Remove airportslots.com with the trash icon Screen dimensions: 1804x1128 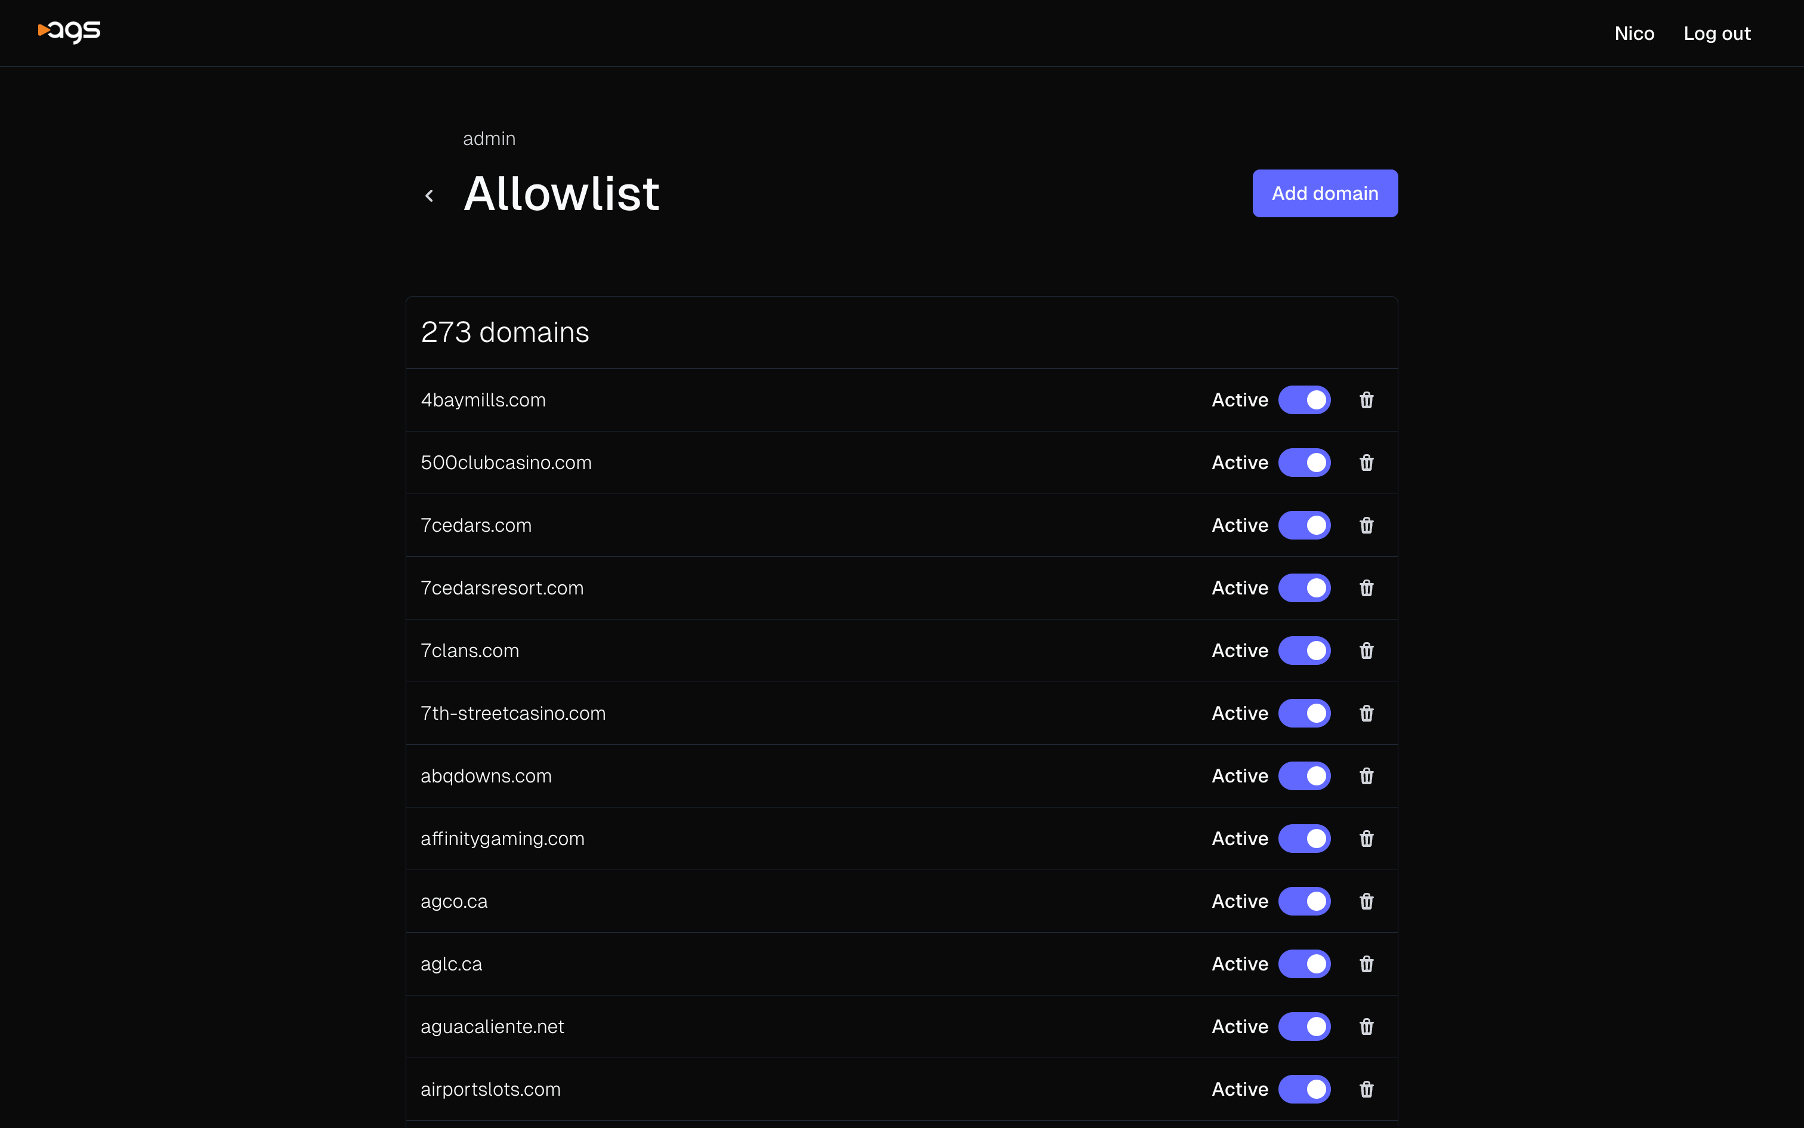pyautogui.click(x=1366, y=1089)
